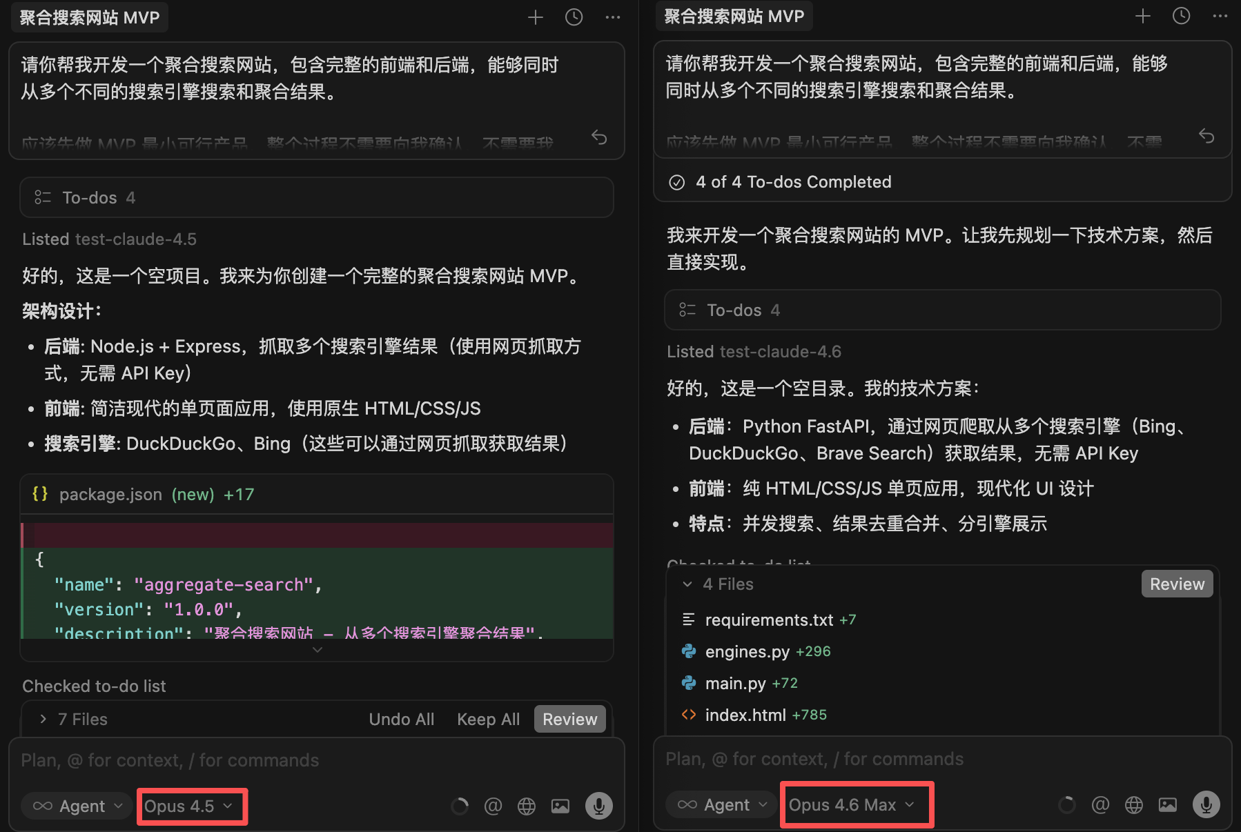Image resolution: width=1241 pixels, height=832 pixels.
Task: Click the image attach icon in left input bar
Action: [x=560, y=806]
